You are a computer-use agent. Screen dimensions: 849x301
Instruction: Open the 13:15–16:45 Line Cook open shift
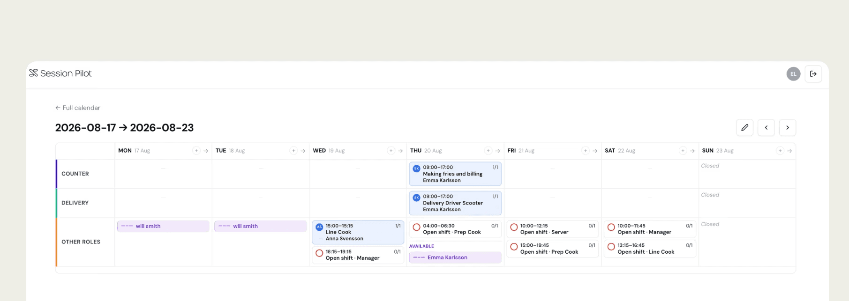650,249
